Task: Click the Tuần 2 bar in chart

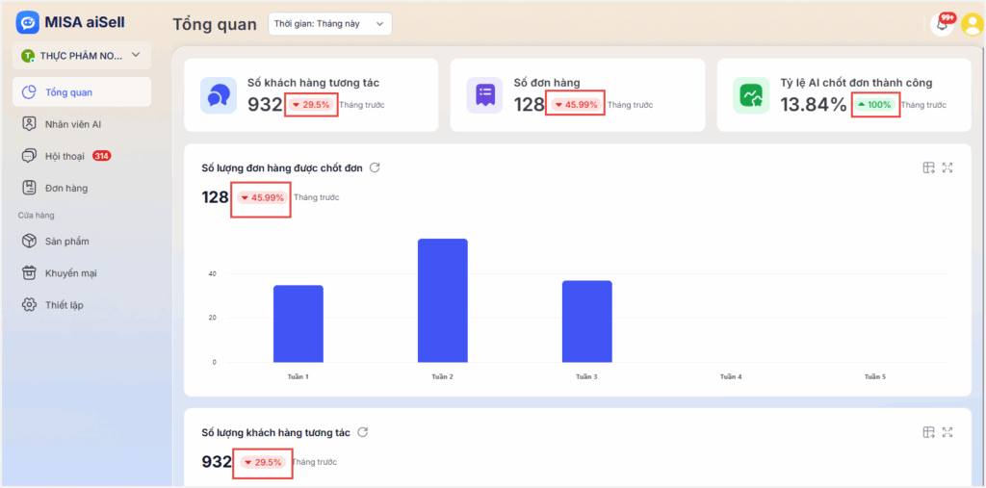Action: click(442, 300)
